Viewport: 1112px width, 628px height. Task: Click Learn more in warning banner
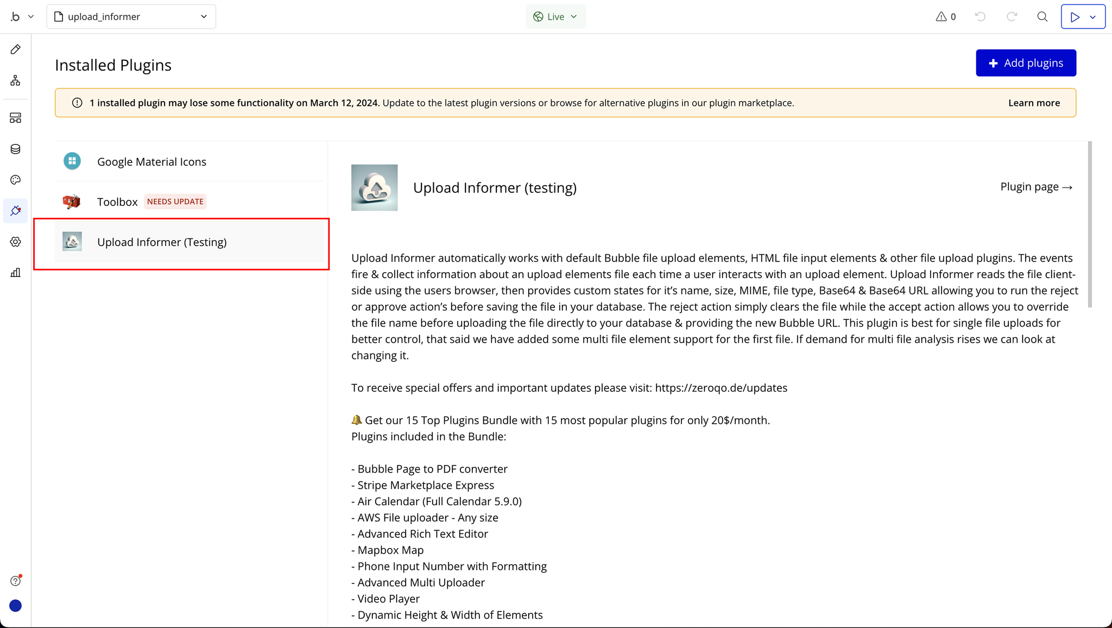point(1034,103)
